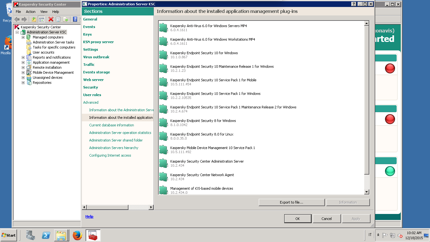Open the Help menu in the console
Image resolution: width=430 pixels, height=242 pixels.
56,12
